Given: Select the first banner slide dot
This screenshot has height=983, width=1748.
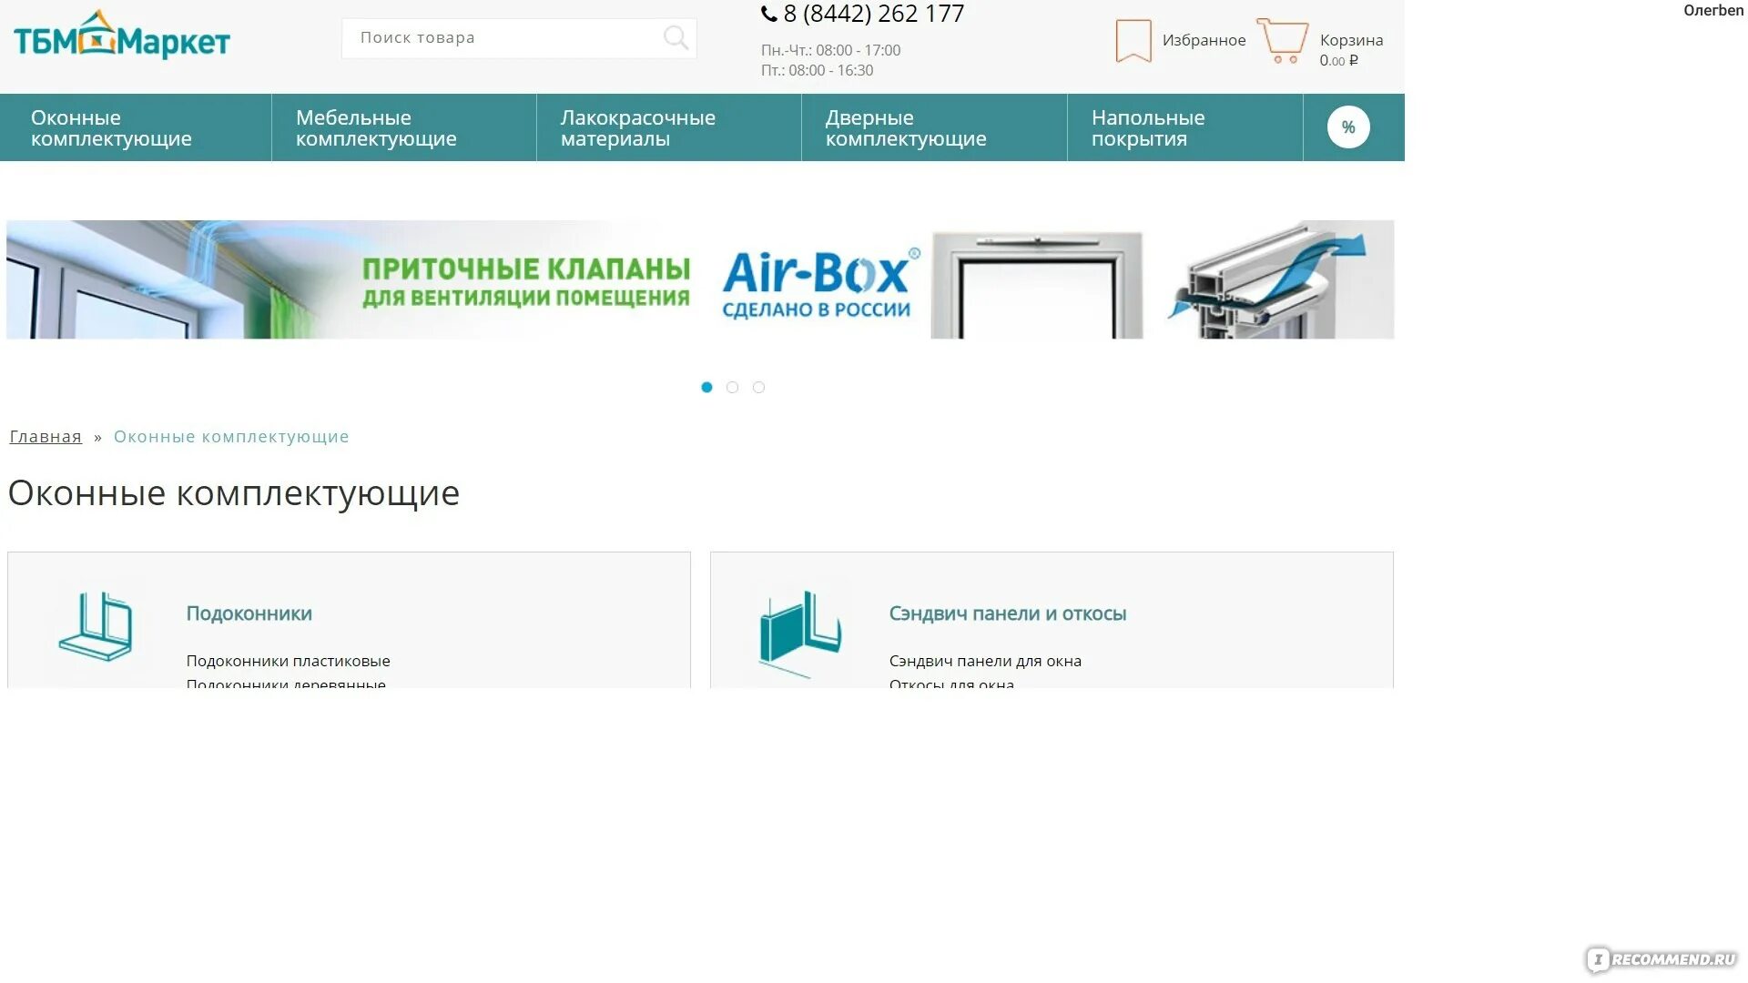Looking at the screenshot, I should 706,388.
